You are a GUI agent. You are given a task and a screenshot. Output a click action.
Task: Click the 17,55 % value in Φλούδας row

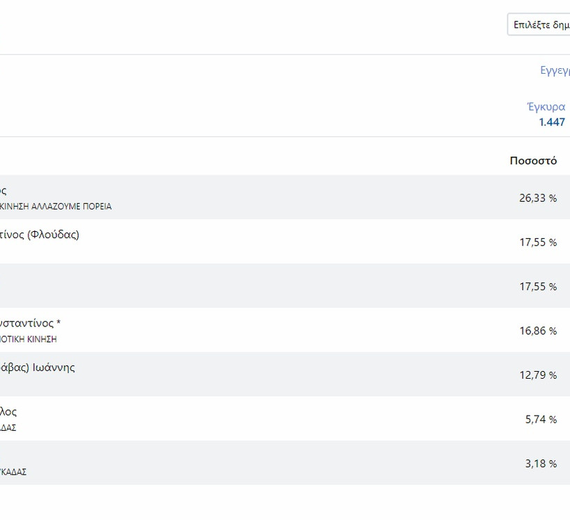(537, 242)
